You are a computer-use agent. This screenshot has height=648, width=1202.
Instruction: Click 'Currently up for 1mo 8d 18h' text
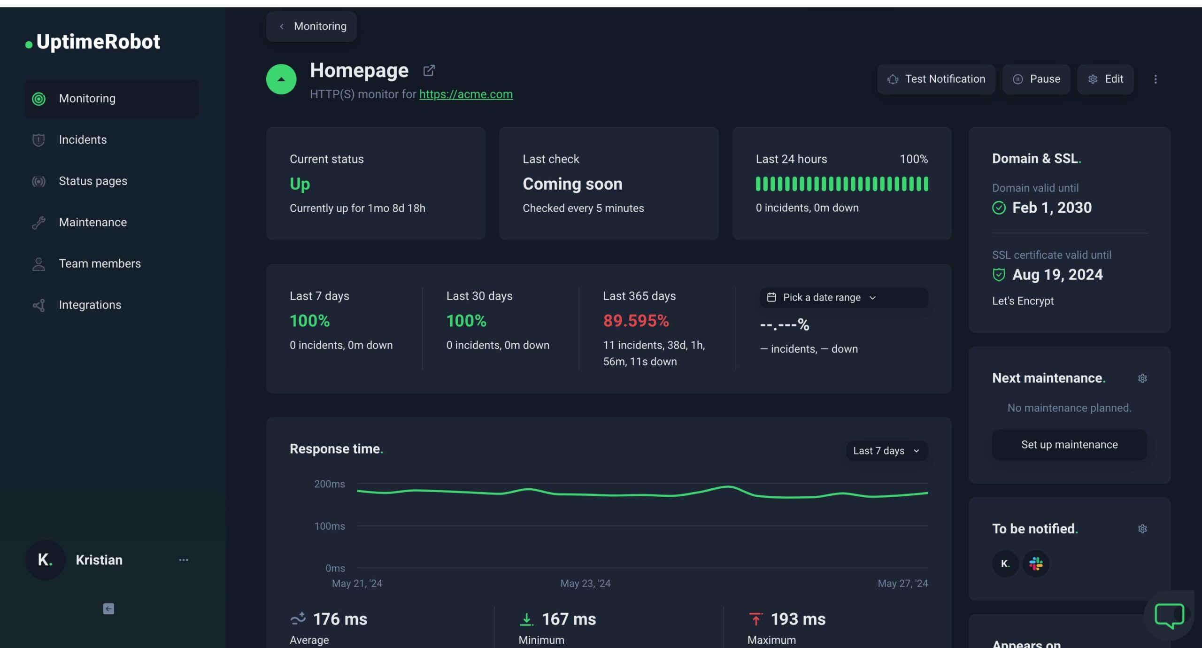point(357,208)
